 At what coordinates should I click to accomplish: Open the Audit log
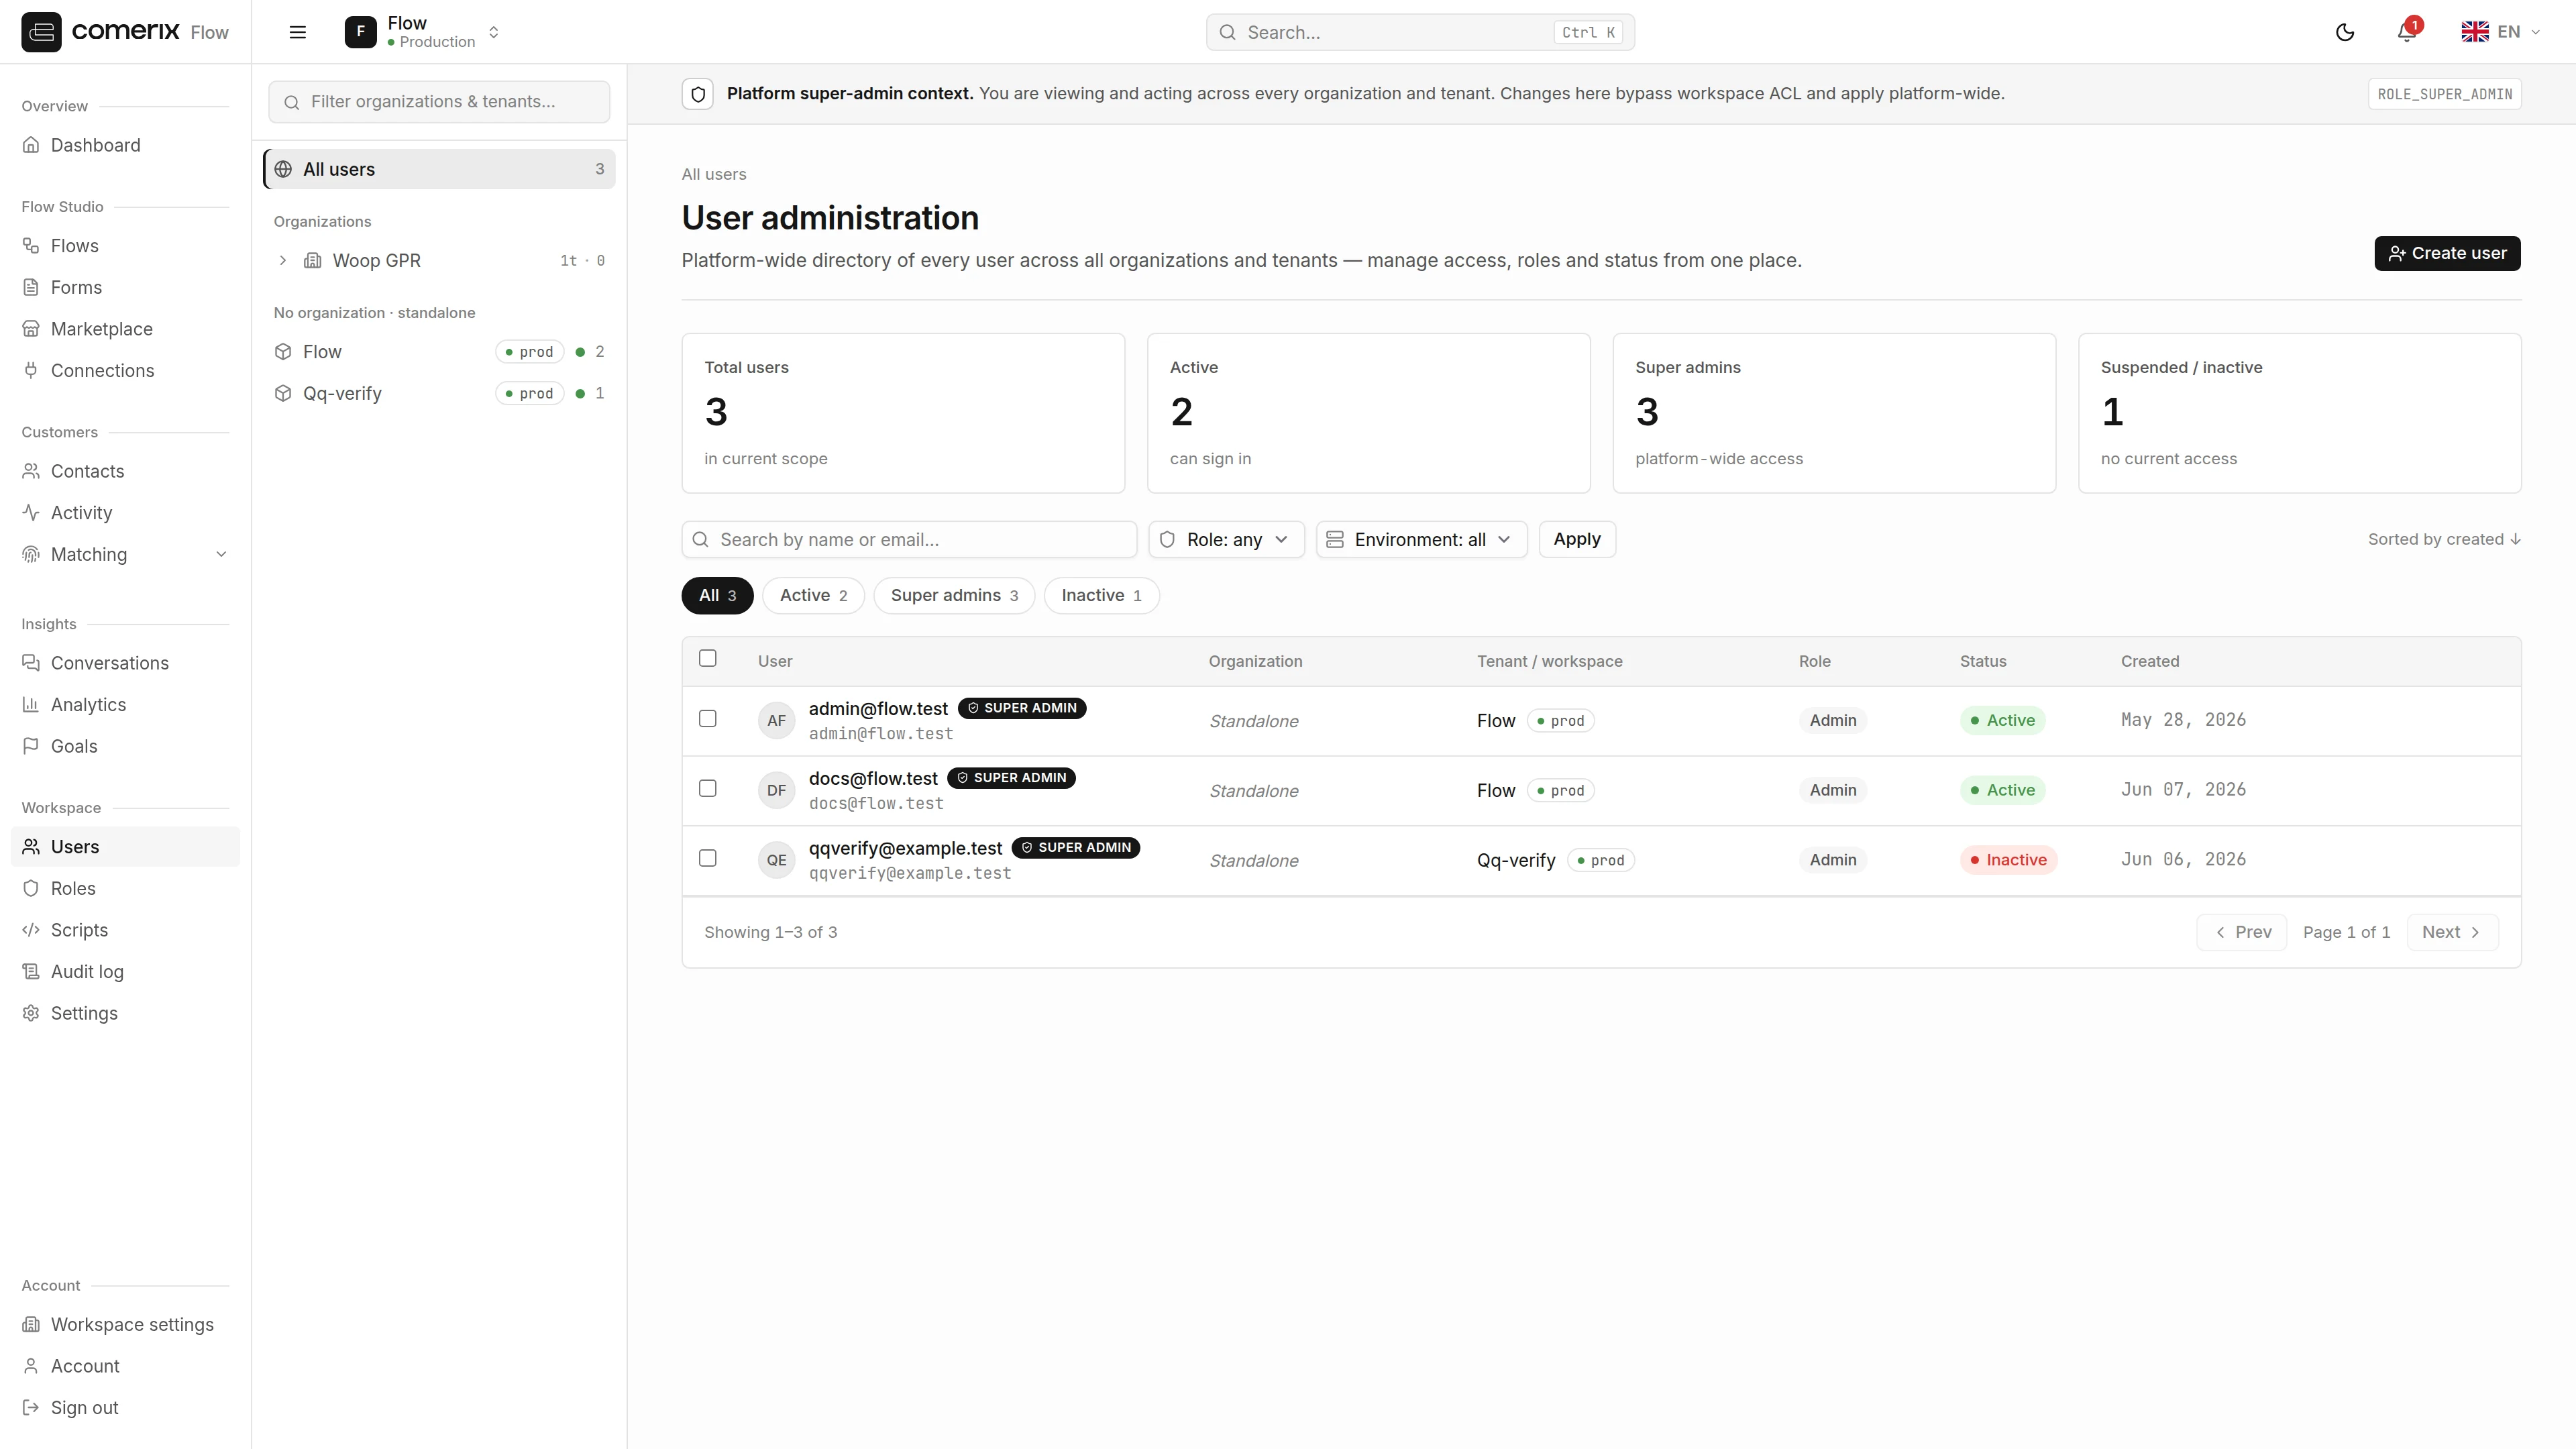coord(125,972)
